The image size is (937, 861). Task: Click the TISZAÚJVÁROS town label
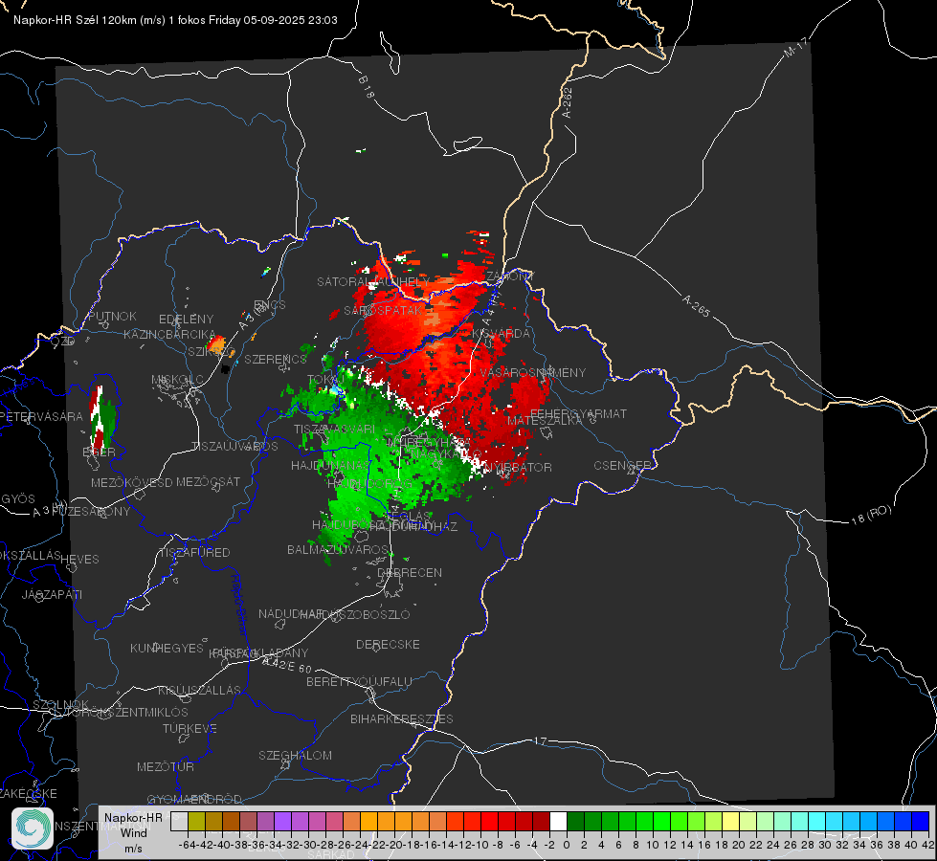tap(234, 447)
